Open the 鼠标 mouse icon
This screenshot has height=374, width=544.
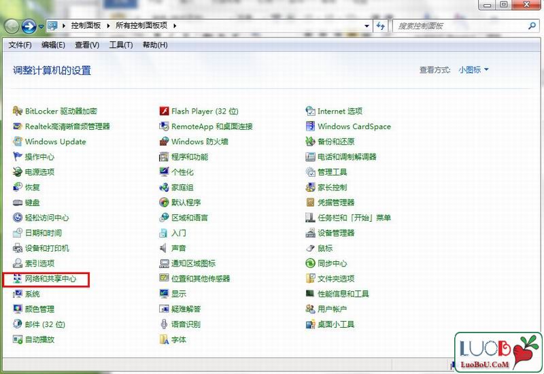point(311,248)
